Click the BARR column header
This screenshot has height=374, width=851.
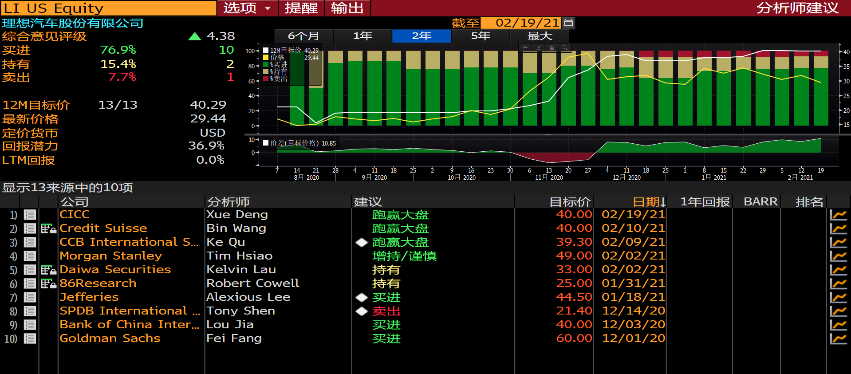point(760,202)
